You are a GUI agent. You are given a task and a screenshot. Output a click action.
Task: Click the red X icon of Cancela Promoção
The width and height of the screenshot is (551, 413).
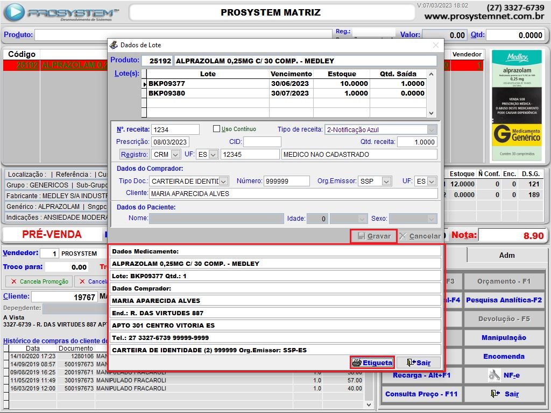tap(13, 281)
